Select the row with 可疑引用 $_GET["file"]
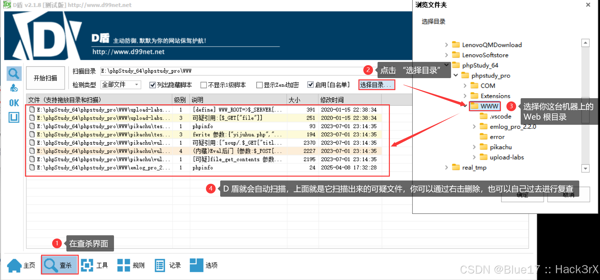 click(204, 118)
